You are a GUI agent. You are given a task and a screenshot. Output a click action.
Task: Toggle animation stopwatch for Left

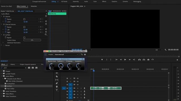6,29
